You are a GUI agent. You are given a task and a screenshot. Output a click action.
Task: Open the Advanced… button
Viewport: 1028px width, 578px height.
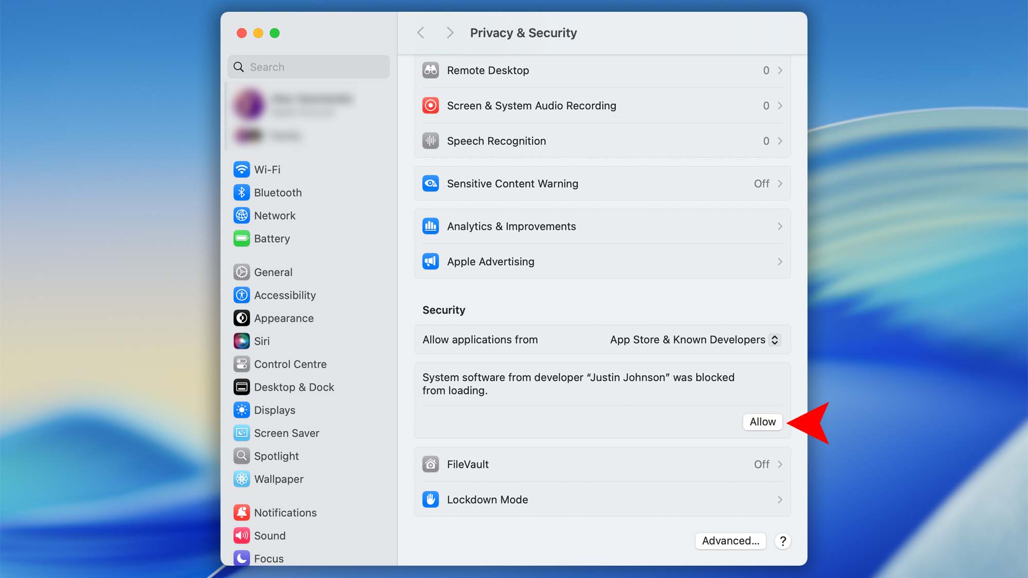(x=730, y=541)
